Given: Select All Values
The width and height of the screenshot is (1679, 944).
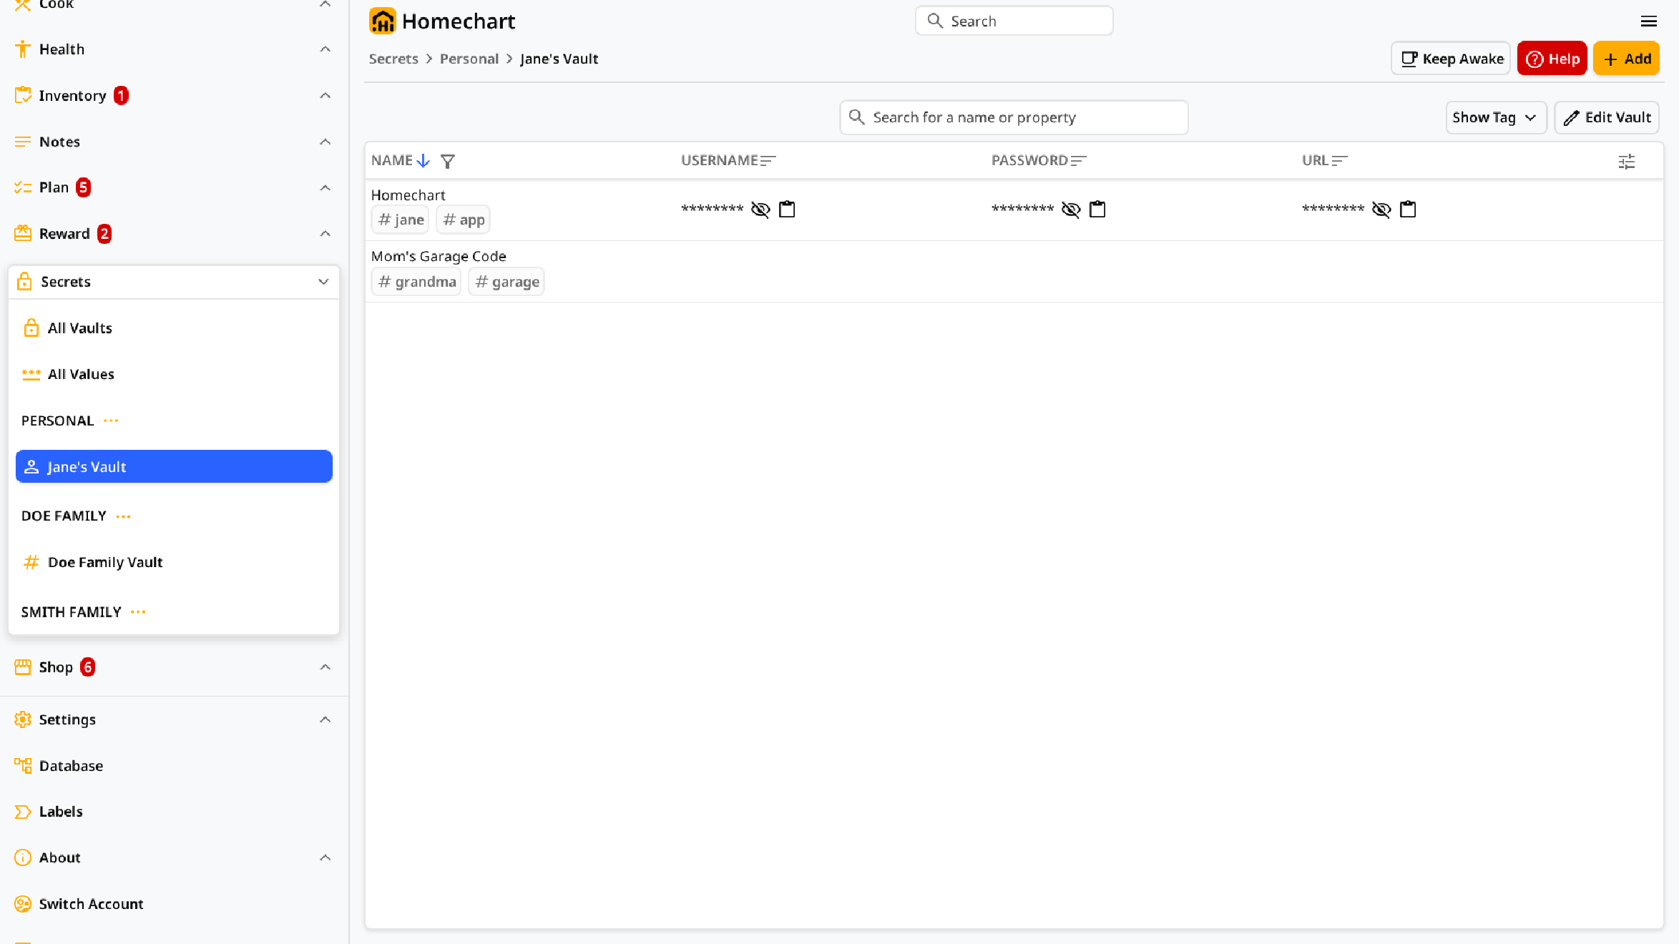Looking at the screenshot, I should [174, 374].
